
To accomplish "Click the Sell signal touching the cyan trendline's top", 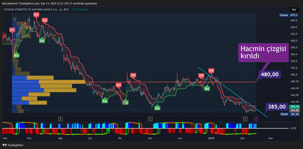I will (211, 71).
